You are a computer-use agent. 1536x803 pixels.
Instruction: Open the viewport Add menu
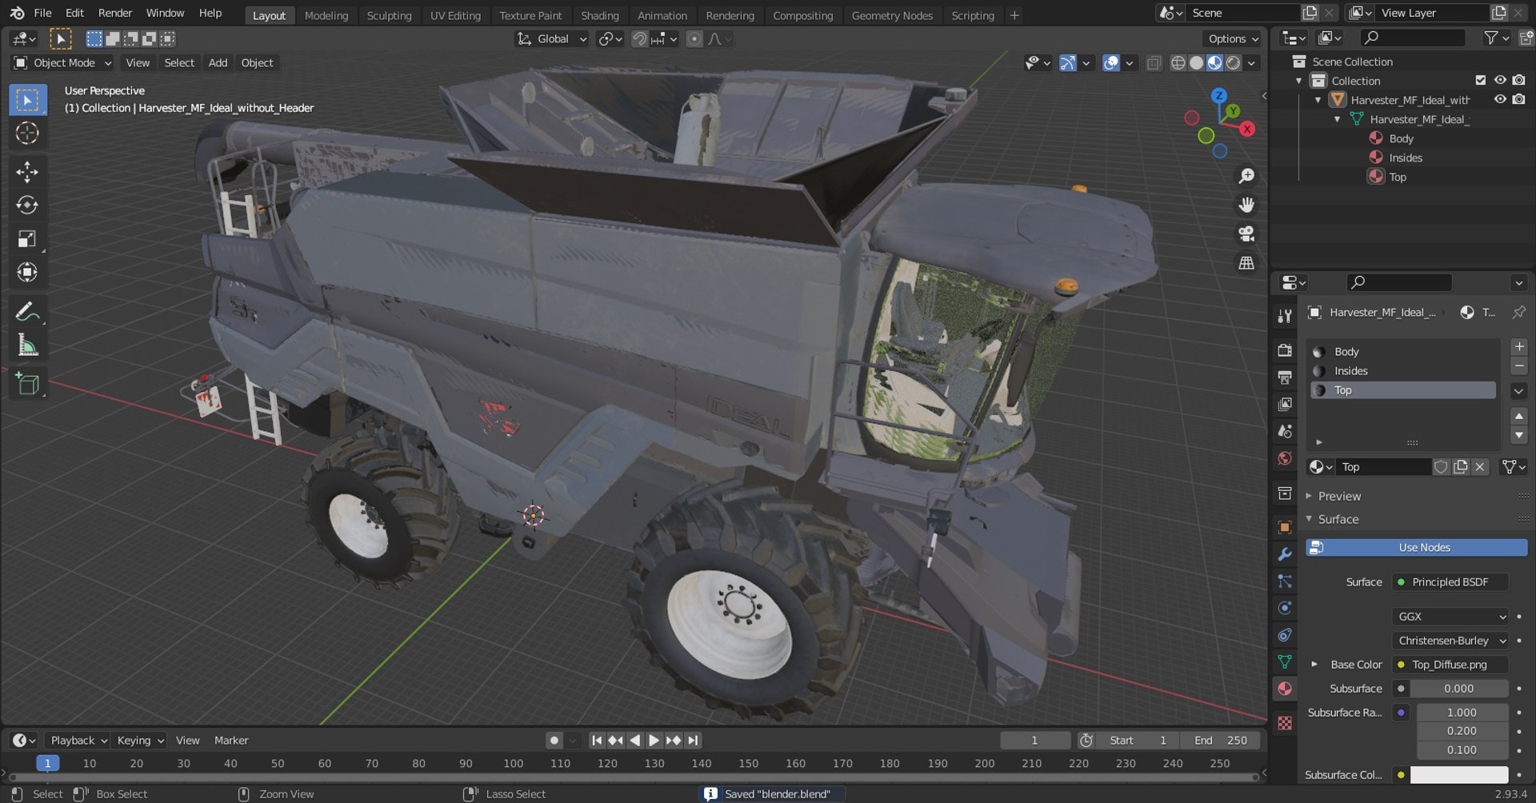tap(218, 62)
